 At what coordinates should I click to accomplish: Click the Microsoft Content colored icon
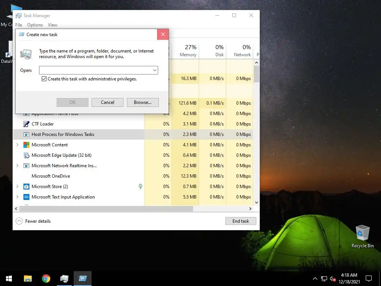click(x=26, y=145)
